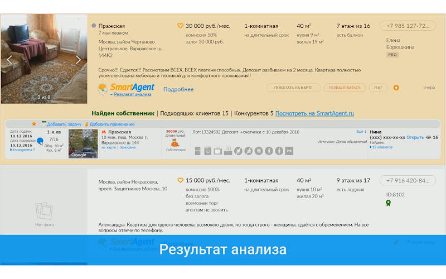Click the 15 000 руб./мес. price
Screen dimensions: 446x279
pyautogui.click(x=208, y=180)
